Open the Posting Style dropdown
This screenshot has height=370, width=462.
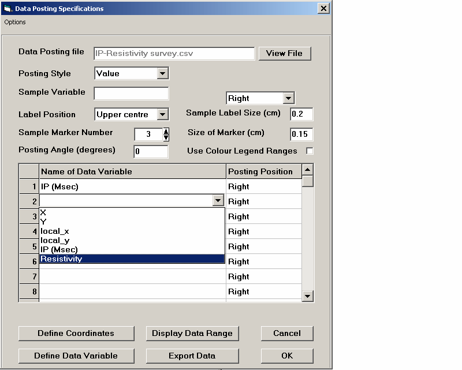(x=162, y=73)
